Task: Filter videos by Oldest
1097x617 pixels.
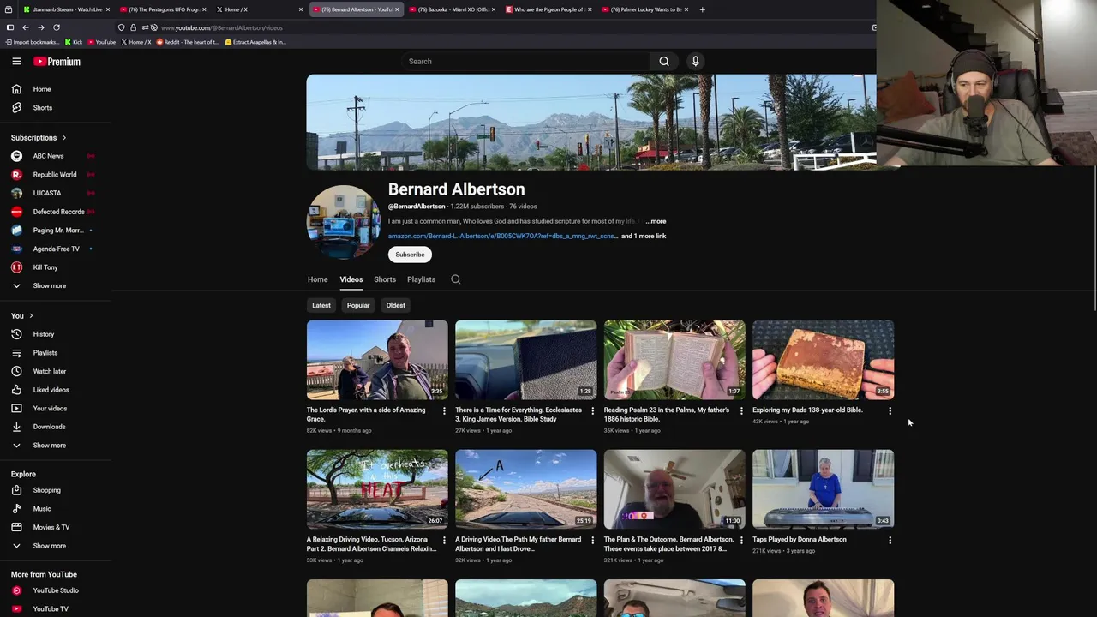Action: pyautogui.click(x=395, y=305)
